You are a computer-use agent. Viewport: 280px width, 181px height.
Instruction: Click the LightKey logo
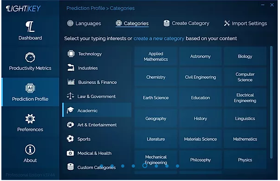pyautogui.click(x=23, y=9)
